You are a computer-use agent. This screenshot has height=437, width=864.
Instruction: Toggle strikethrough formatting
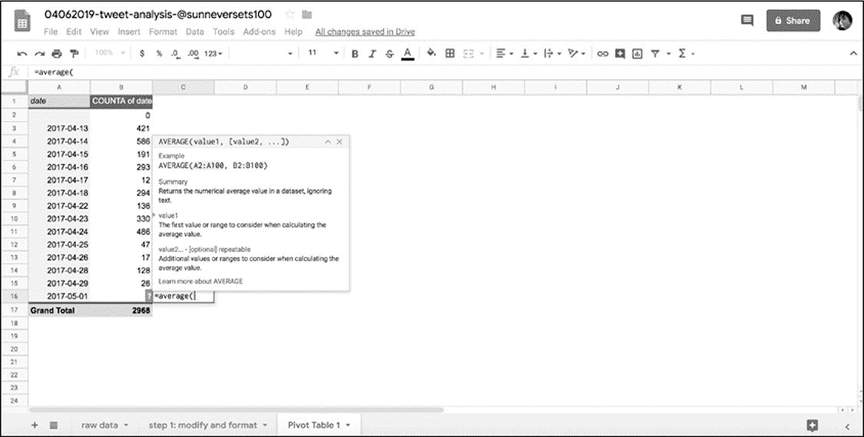point(389,54)
